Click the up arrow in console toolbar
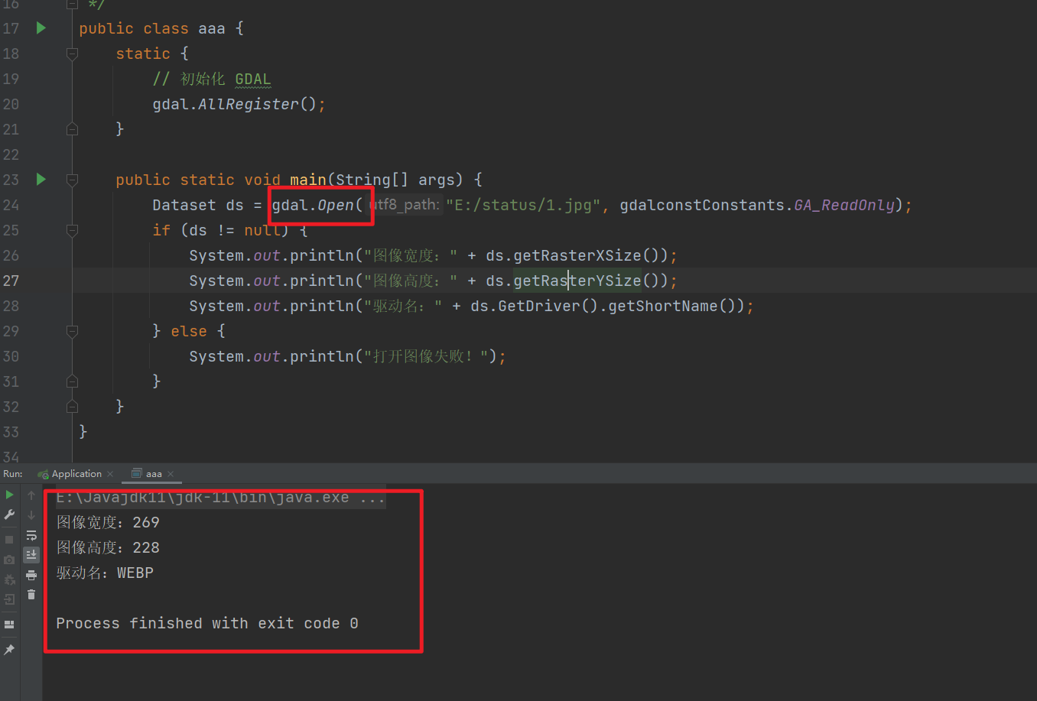Viewport: 1037px width, 701px height. [31, 494]
